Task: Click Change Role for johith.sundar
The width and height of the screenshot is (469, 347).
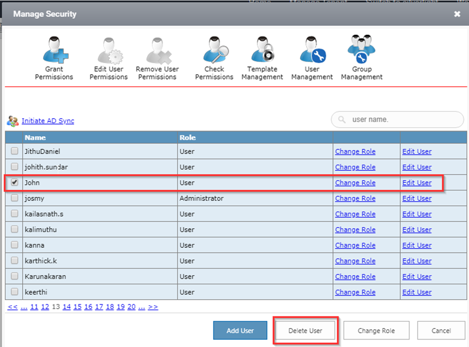Action: pyautogui.click(x=355, y=167)
